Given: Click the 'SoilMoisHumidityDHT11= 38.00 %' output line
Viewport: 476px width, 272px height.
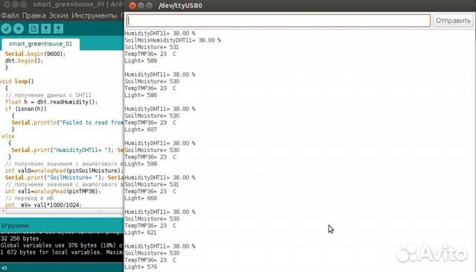Looking at the screenshot, I should pyautogui.click(x=173, y=40).
